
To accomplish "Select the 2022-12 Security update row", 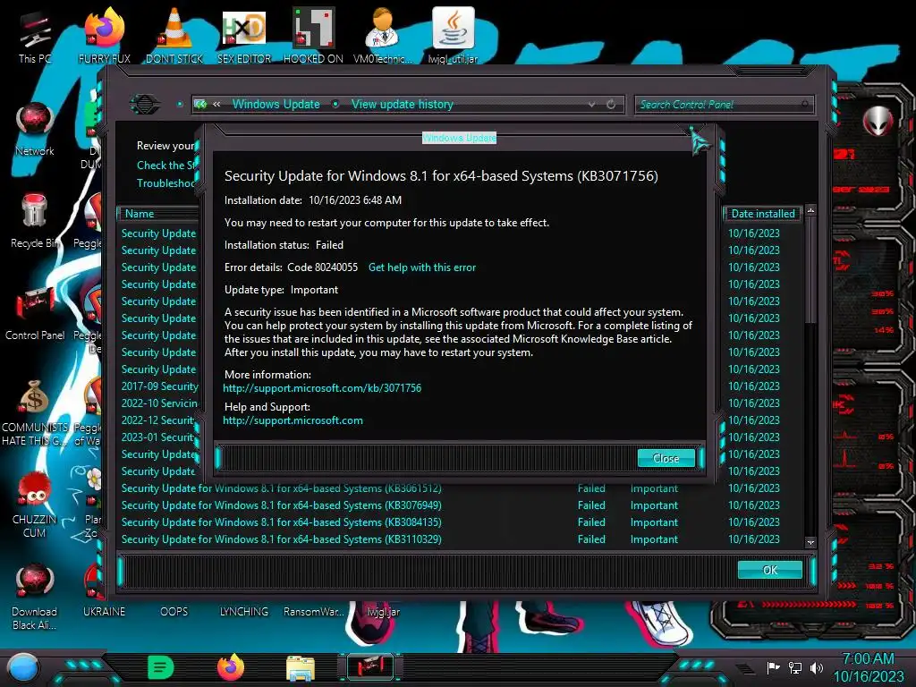I will click(x=157, y=420).
